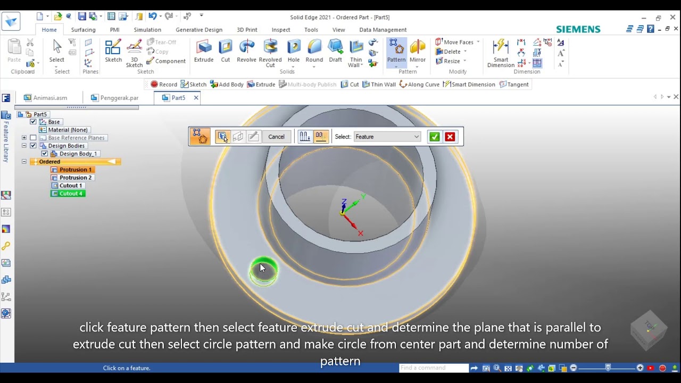Click the red X deselect button
This screenshot has width=681, height=383.
tap(450, 137)
